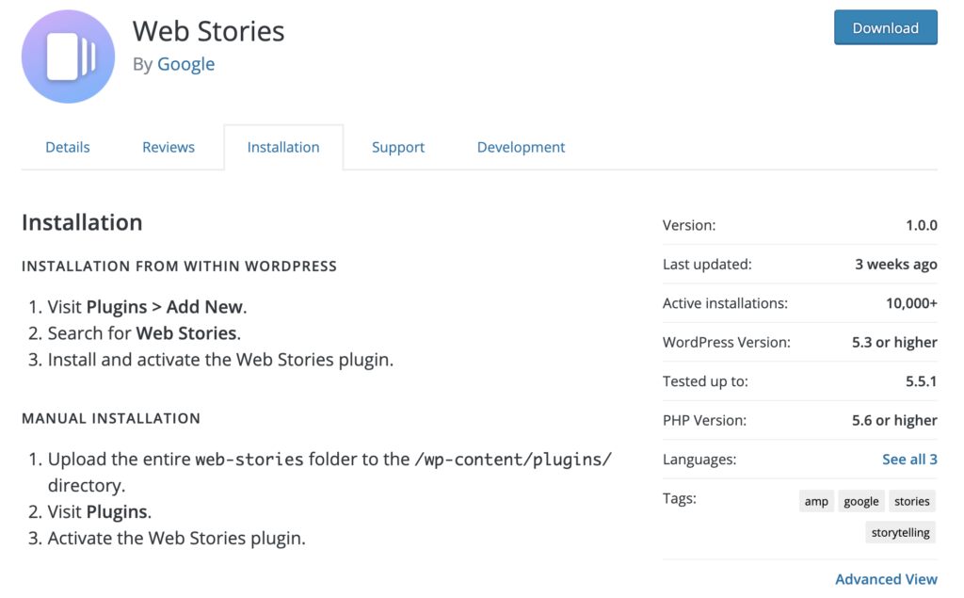Click the storytelling tag

pyautogui.click(x=901, y=532)
